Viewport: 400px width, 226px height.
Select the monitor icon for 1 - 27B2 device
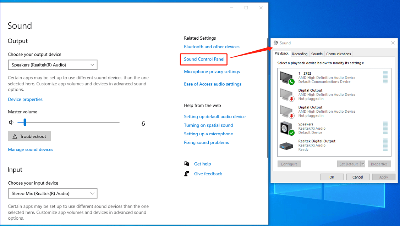coord(286,77)
